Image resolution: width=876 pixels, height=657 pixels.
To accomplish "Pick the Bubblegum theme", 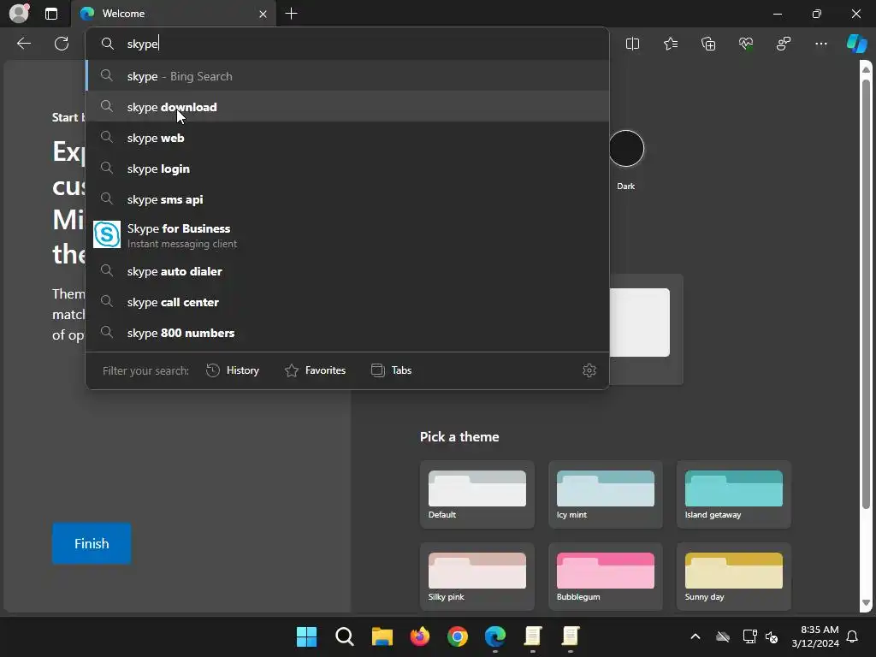I will pyautogui.click(x=606, y=576).
